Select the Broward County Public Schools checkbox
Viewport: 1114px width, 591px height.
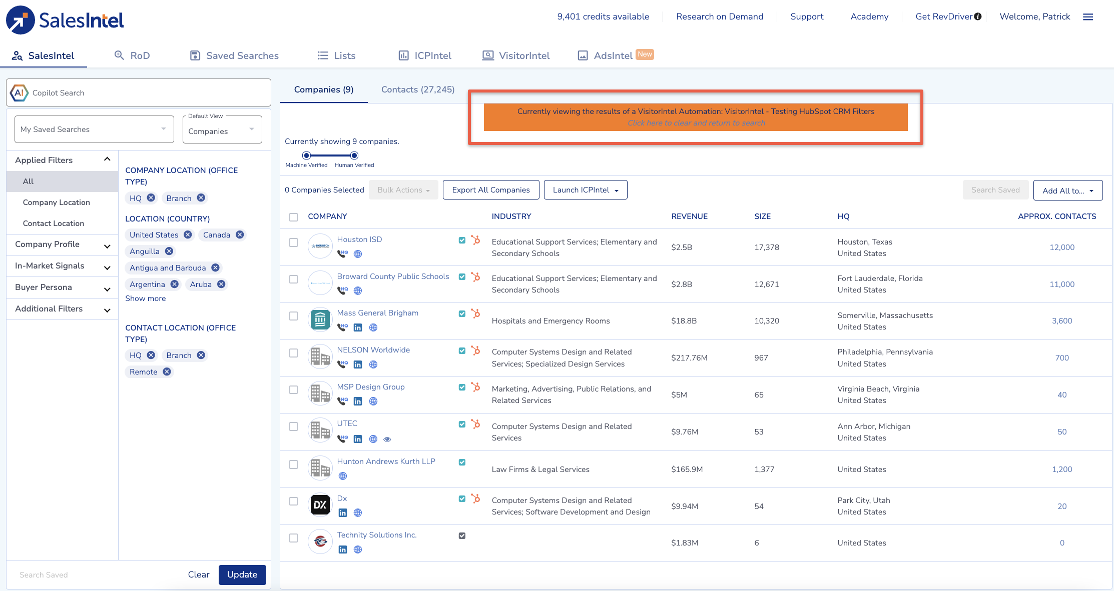(x=294, y=279)
